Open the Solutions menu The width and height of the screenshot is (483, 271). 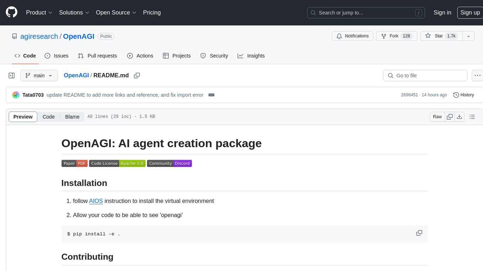(74, 12)
